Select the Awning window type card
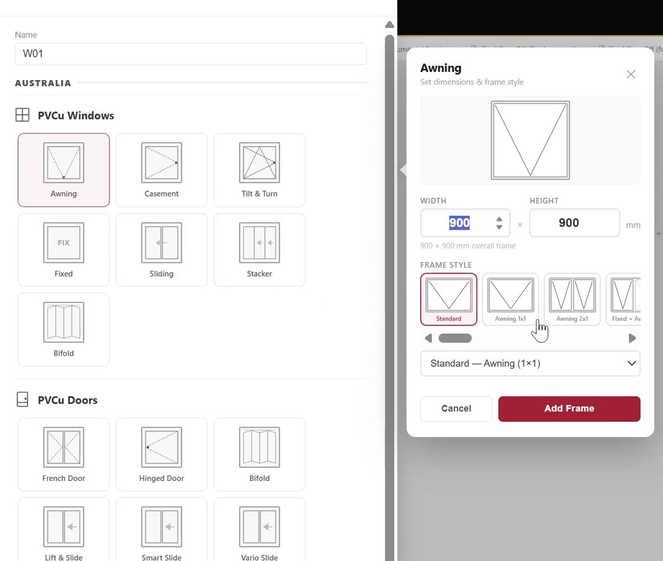663x561 pixels. pyautogui.click(x=64, y=170)
